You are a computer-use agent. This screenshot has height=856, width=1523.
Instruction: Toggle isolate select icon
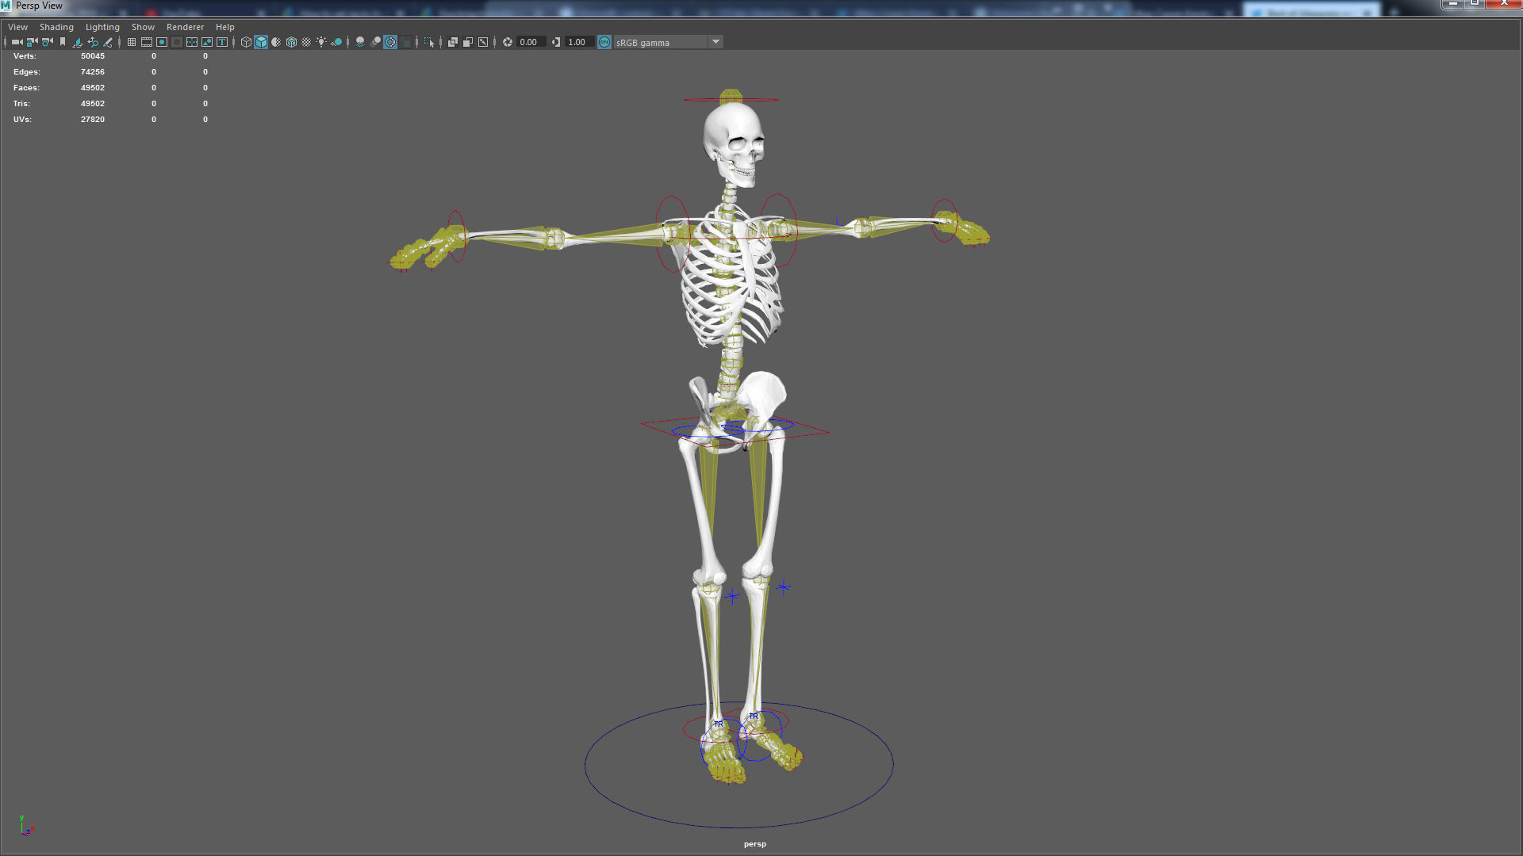pyautogui.click(x=429, y=42)
